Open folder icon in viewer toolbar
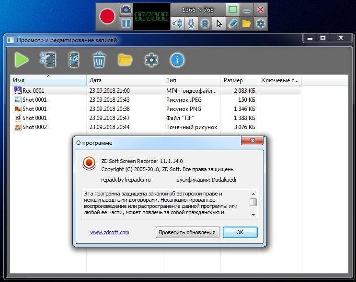356x282 pixels. tap(126, 60)
